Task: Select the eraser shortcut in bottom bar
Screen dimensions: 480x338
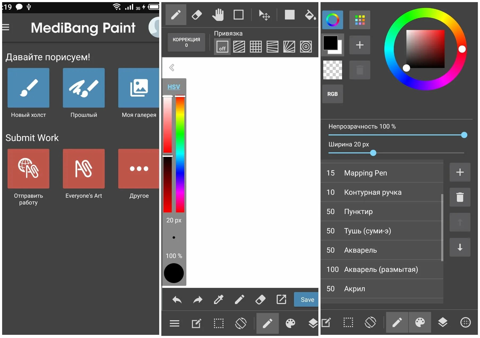Action: click(260, 300)
